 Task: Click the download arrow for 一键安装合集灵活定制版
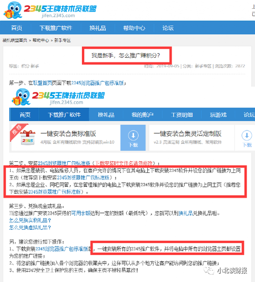coord(247,139)
